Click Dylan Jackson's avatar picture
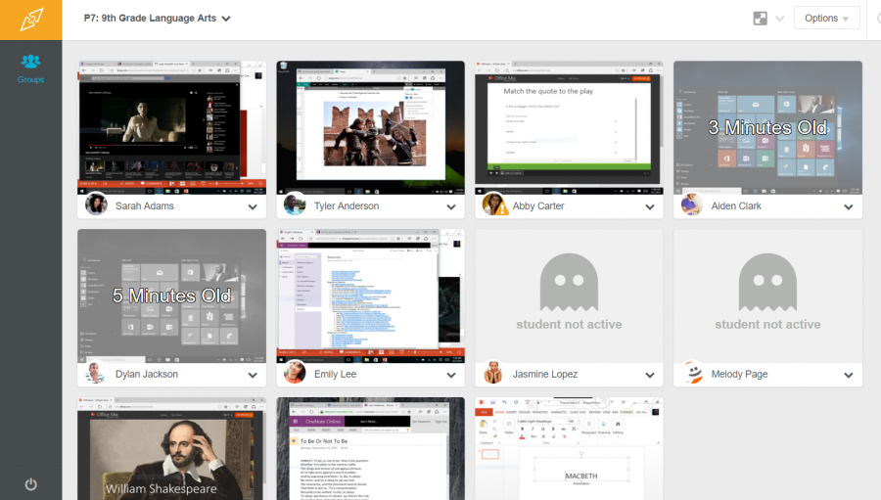 96,372
